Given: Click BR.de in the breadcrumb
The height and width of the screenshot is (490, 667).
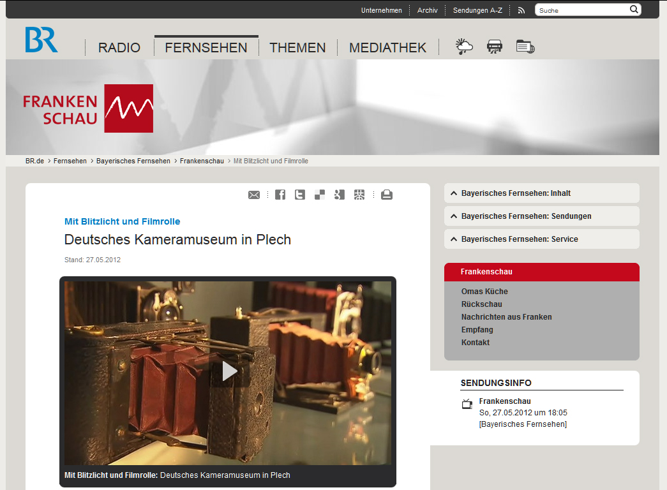Looking at the screenshot, I should coord(34,161).
